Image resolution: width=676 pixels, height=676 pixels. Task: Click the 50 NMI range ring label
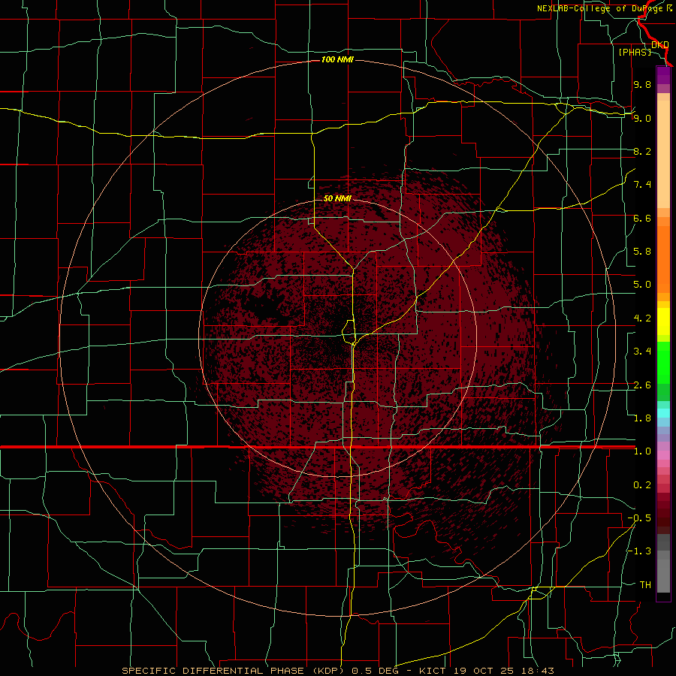337,198
